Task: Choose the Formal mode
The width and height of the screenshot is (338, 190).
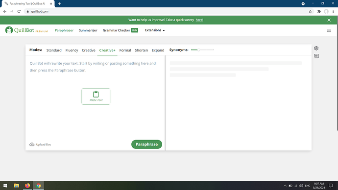Action: [125, 50]
